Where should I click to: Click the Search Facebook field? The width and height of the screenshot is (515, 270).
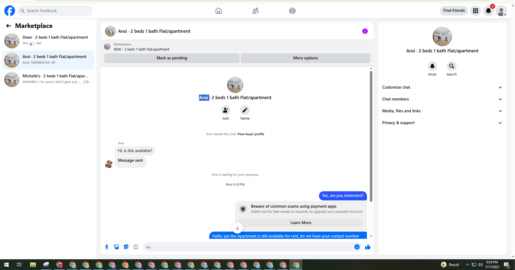click(x=55, y=11)
